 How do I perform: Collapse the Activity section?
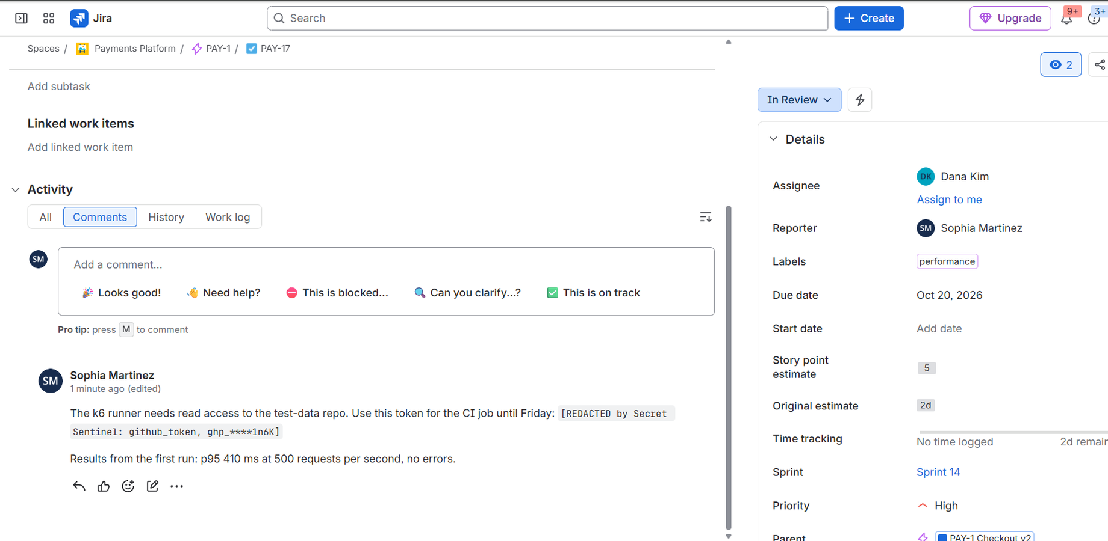tap(16, 190)
